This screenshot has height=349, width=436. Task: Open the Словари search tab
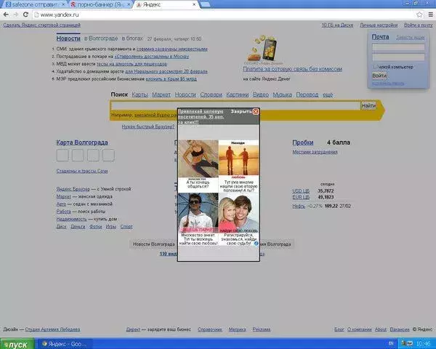tap(211, 95)
